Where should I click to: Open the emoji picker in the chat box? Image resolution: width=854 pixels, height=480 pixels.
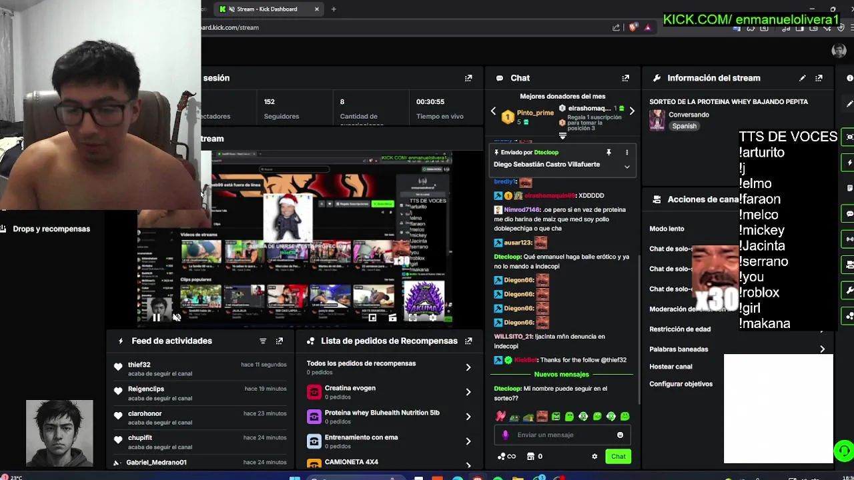620,435
